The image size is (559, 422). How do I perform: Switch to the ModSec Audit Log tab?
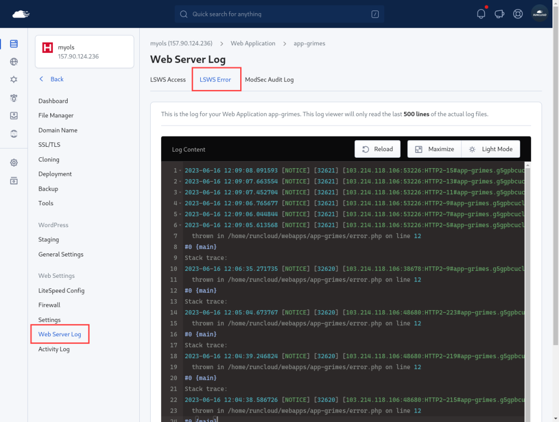point(269,80)
